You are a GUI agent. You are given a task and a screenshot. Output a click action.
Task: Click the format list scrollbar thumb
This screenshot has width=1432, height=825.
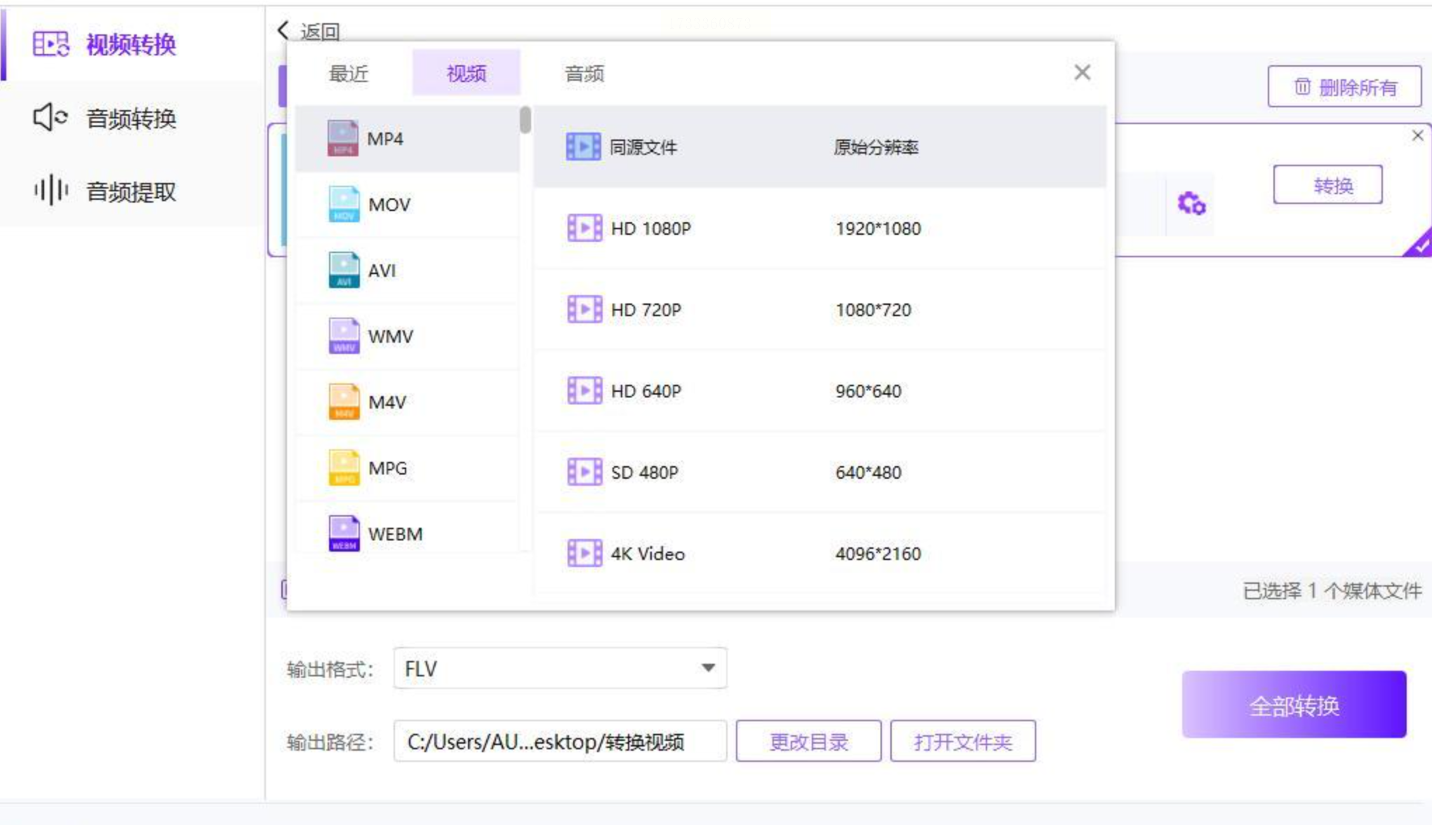pyautogui.click(x=526, y=119)
